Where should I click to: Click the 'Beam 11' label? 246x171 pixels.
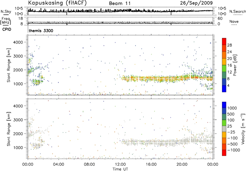[120, 3]
